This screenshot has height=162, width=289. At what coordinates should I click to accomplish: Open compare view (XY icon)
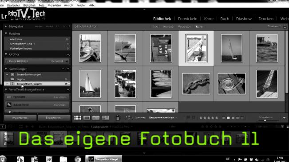click(96, 118)
